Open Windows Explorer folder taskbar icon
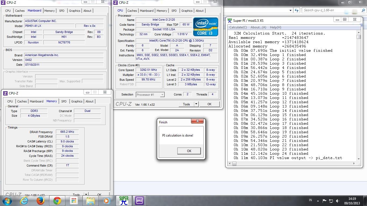 [x=90, y=201]
